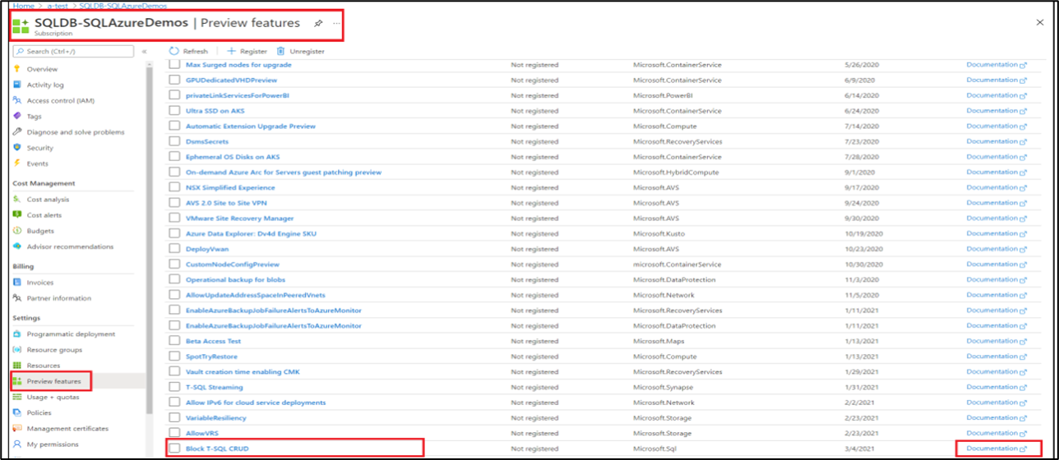Click the Activity log icon
The height and width of the screenshot is (460, 1059).
[18, 85]
